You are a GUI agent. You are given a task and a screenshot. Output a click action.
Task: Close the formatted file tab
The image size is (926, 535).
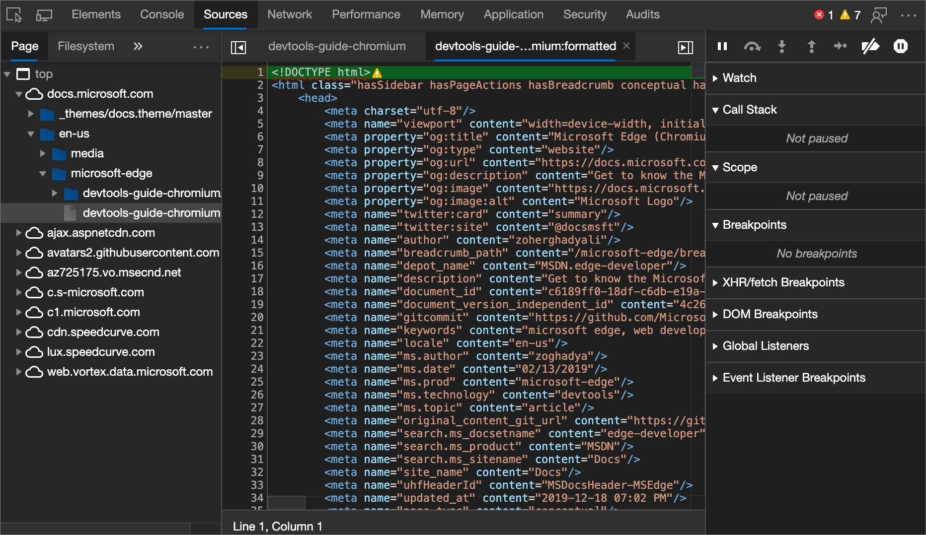(626, 46)
